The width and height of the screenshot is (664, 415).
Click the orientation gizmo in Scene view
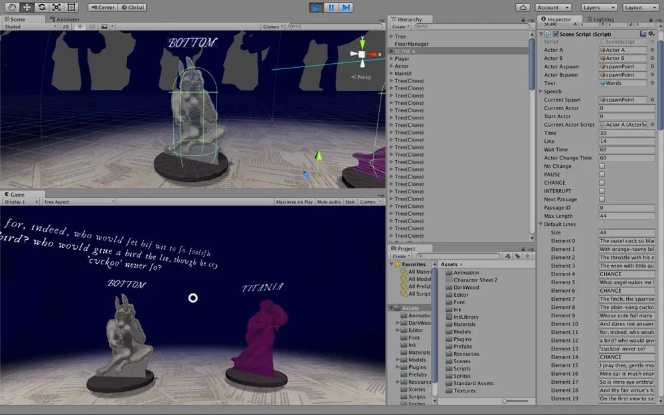[x=362, y=54]
